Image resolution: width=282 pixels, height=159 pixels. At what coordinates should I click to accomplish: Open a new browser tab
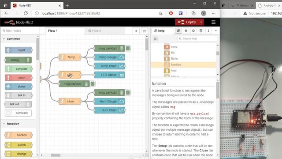pos(67,6)
